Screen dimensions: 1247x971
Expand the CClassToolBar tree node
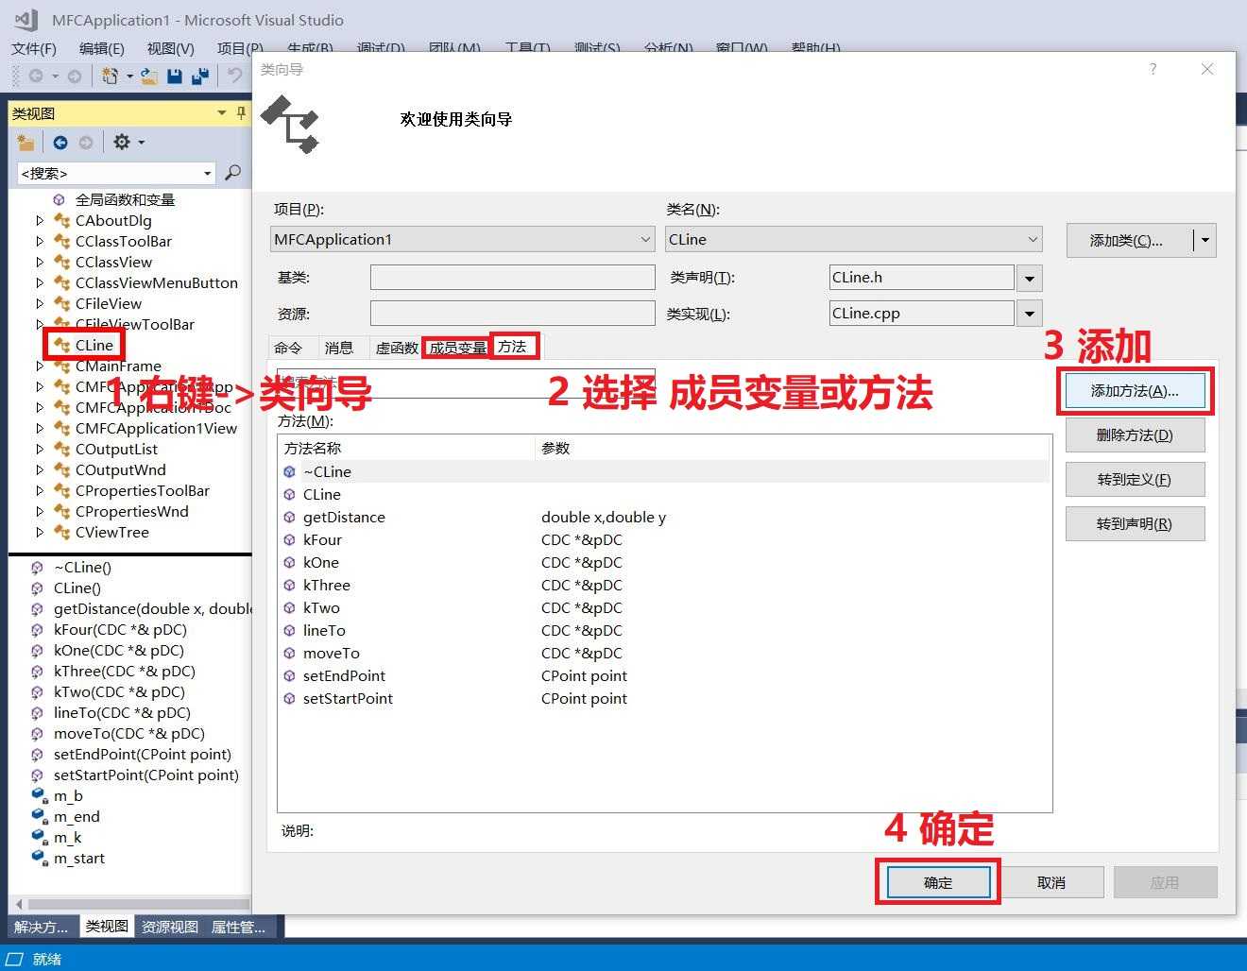point(40,241)
